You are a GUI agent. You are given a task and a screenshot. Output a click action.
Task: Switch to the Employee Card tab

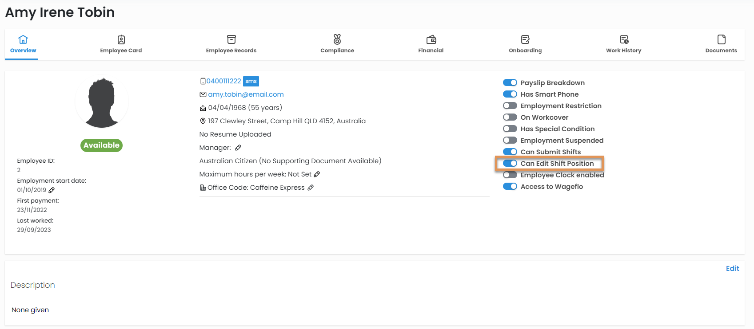tap(121, 44)
